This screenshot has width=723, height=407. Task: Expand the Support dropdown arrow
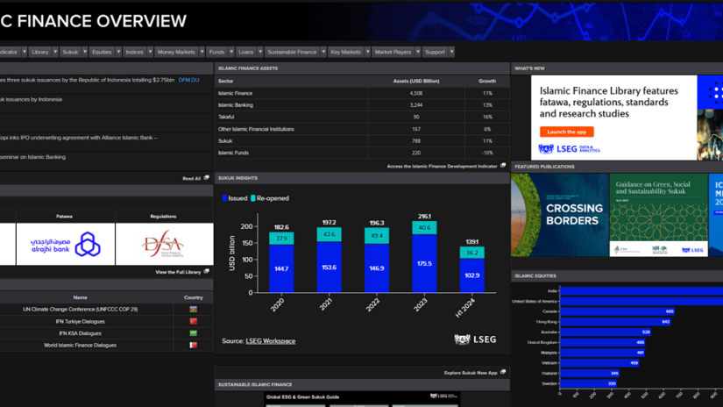point(452,52)
